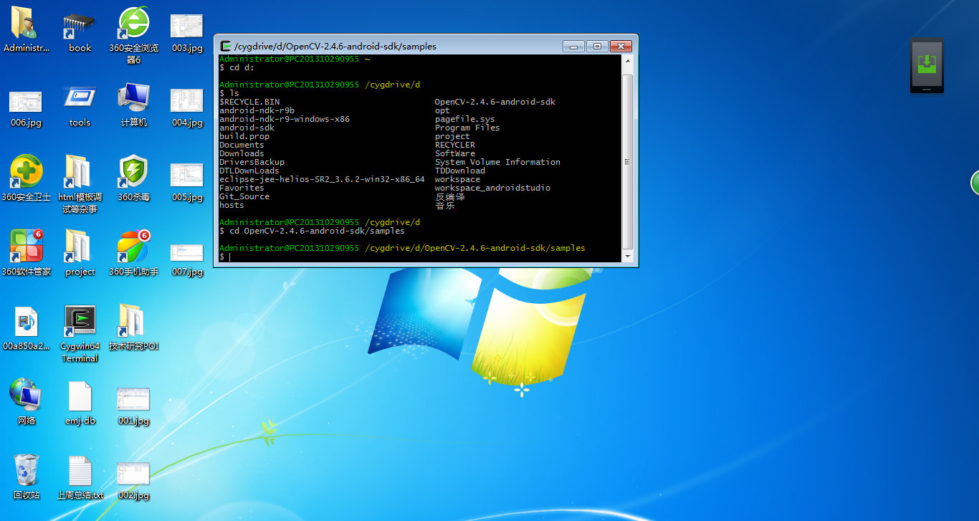Click android-ndk-r9b entry in terminal
This screenshot has height=521, width=979.
point(257,110)
